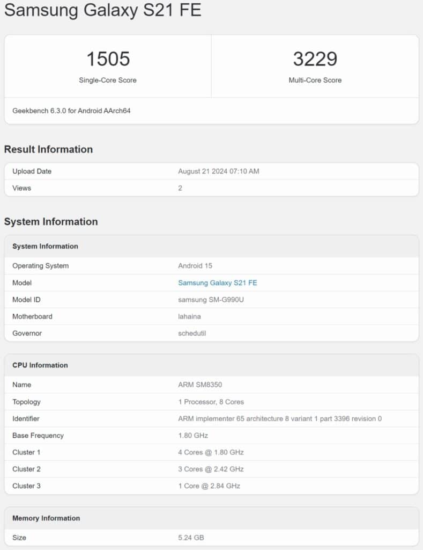Click the Model row label
The height and width of the screenshot is (550, 423).
(x=21, y=283)
